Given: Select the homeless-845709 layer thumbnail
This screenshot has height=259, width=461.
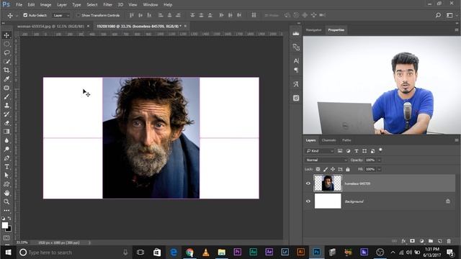Looking at the screenshot, I should [x=328, y=183].
